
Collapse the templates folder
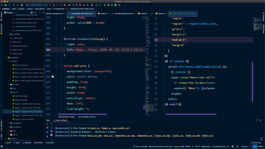[x=6, y=57]
